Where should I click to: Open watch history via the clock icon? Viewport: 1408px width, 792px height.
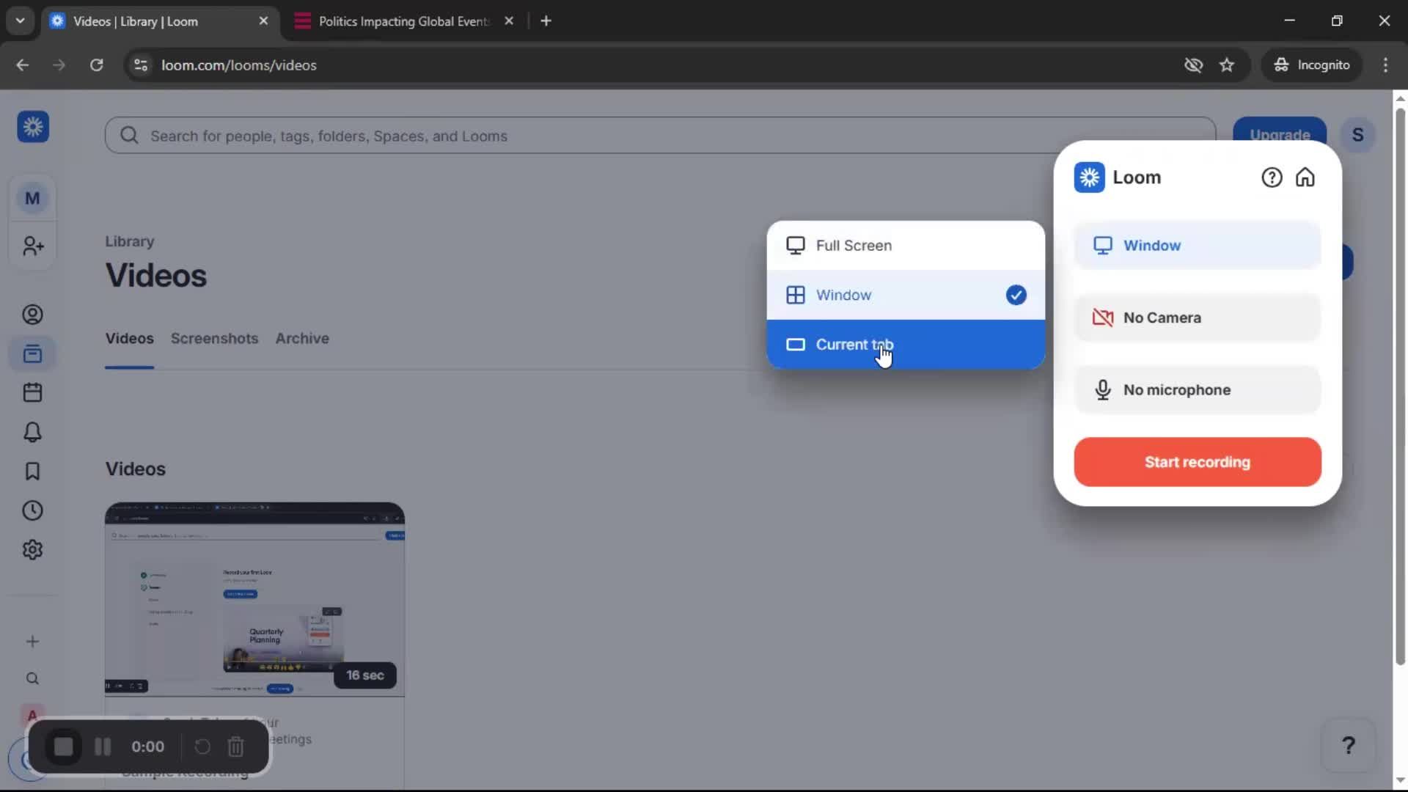coord(32,510)
